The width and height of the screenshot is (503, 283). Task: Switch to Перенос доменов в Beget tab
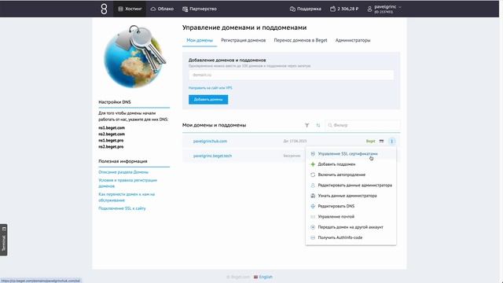coord(300,40)
